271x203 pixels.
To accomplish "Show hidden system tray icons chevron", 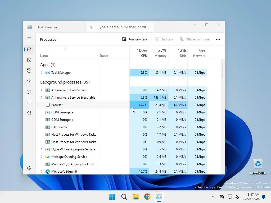I will 213,197.
